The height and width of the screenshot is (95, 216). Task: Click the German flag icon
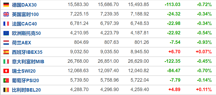click(x=6, y=5)
